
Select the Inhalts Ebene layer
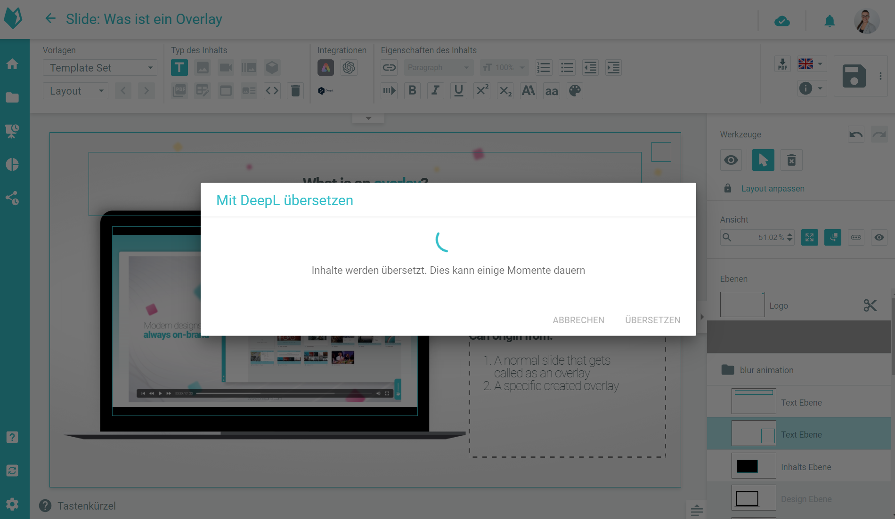tap(799, 466)
